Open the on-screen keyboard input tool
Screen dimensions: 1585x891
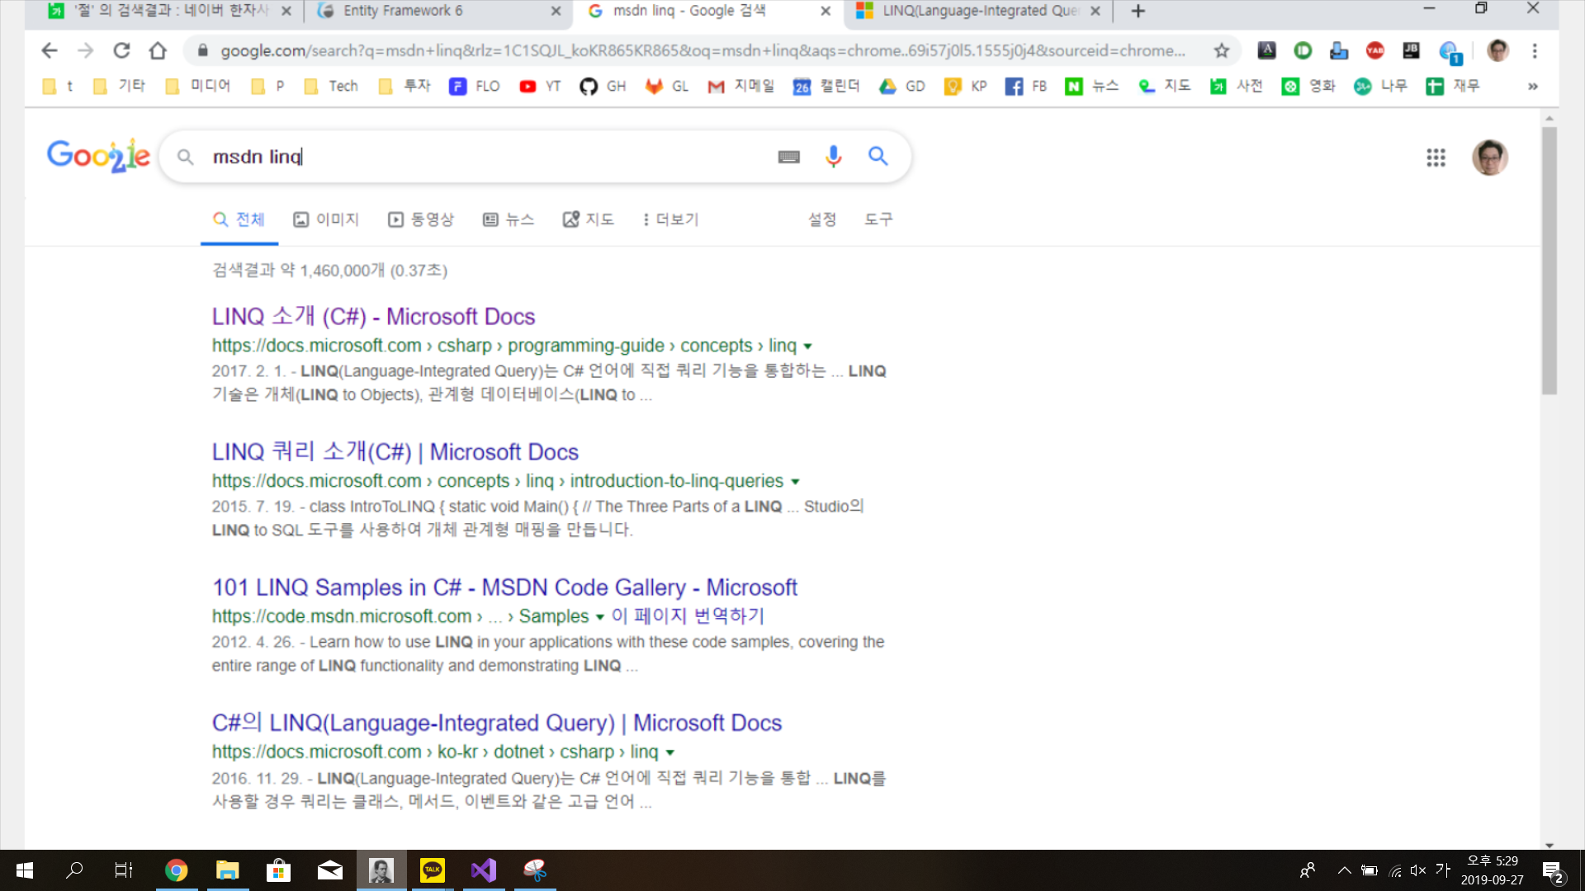pyautogui.click(x=788, y=157)
